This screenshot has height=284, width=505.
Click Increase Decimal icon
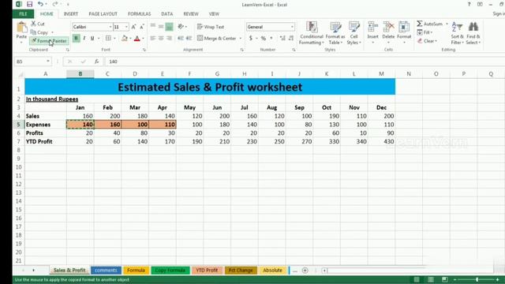coord(282,39)
